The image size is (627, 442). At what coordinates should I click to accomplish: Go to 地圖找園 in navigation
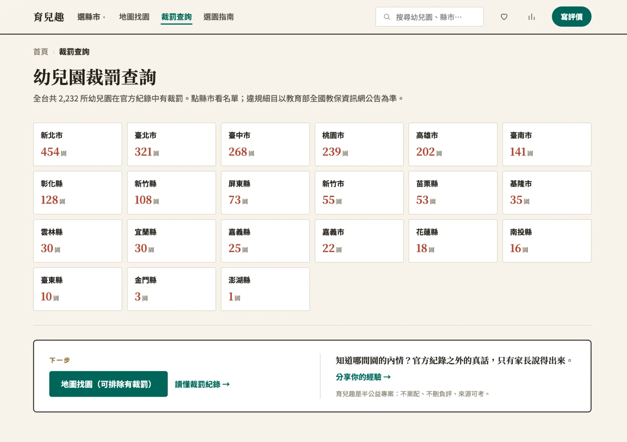click(134, 17)
